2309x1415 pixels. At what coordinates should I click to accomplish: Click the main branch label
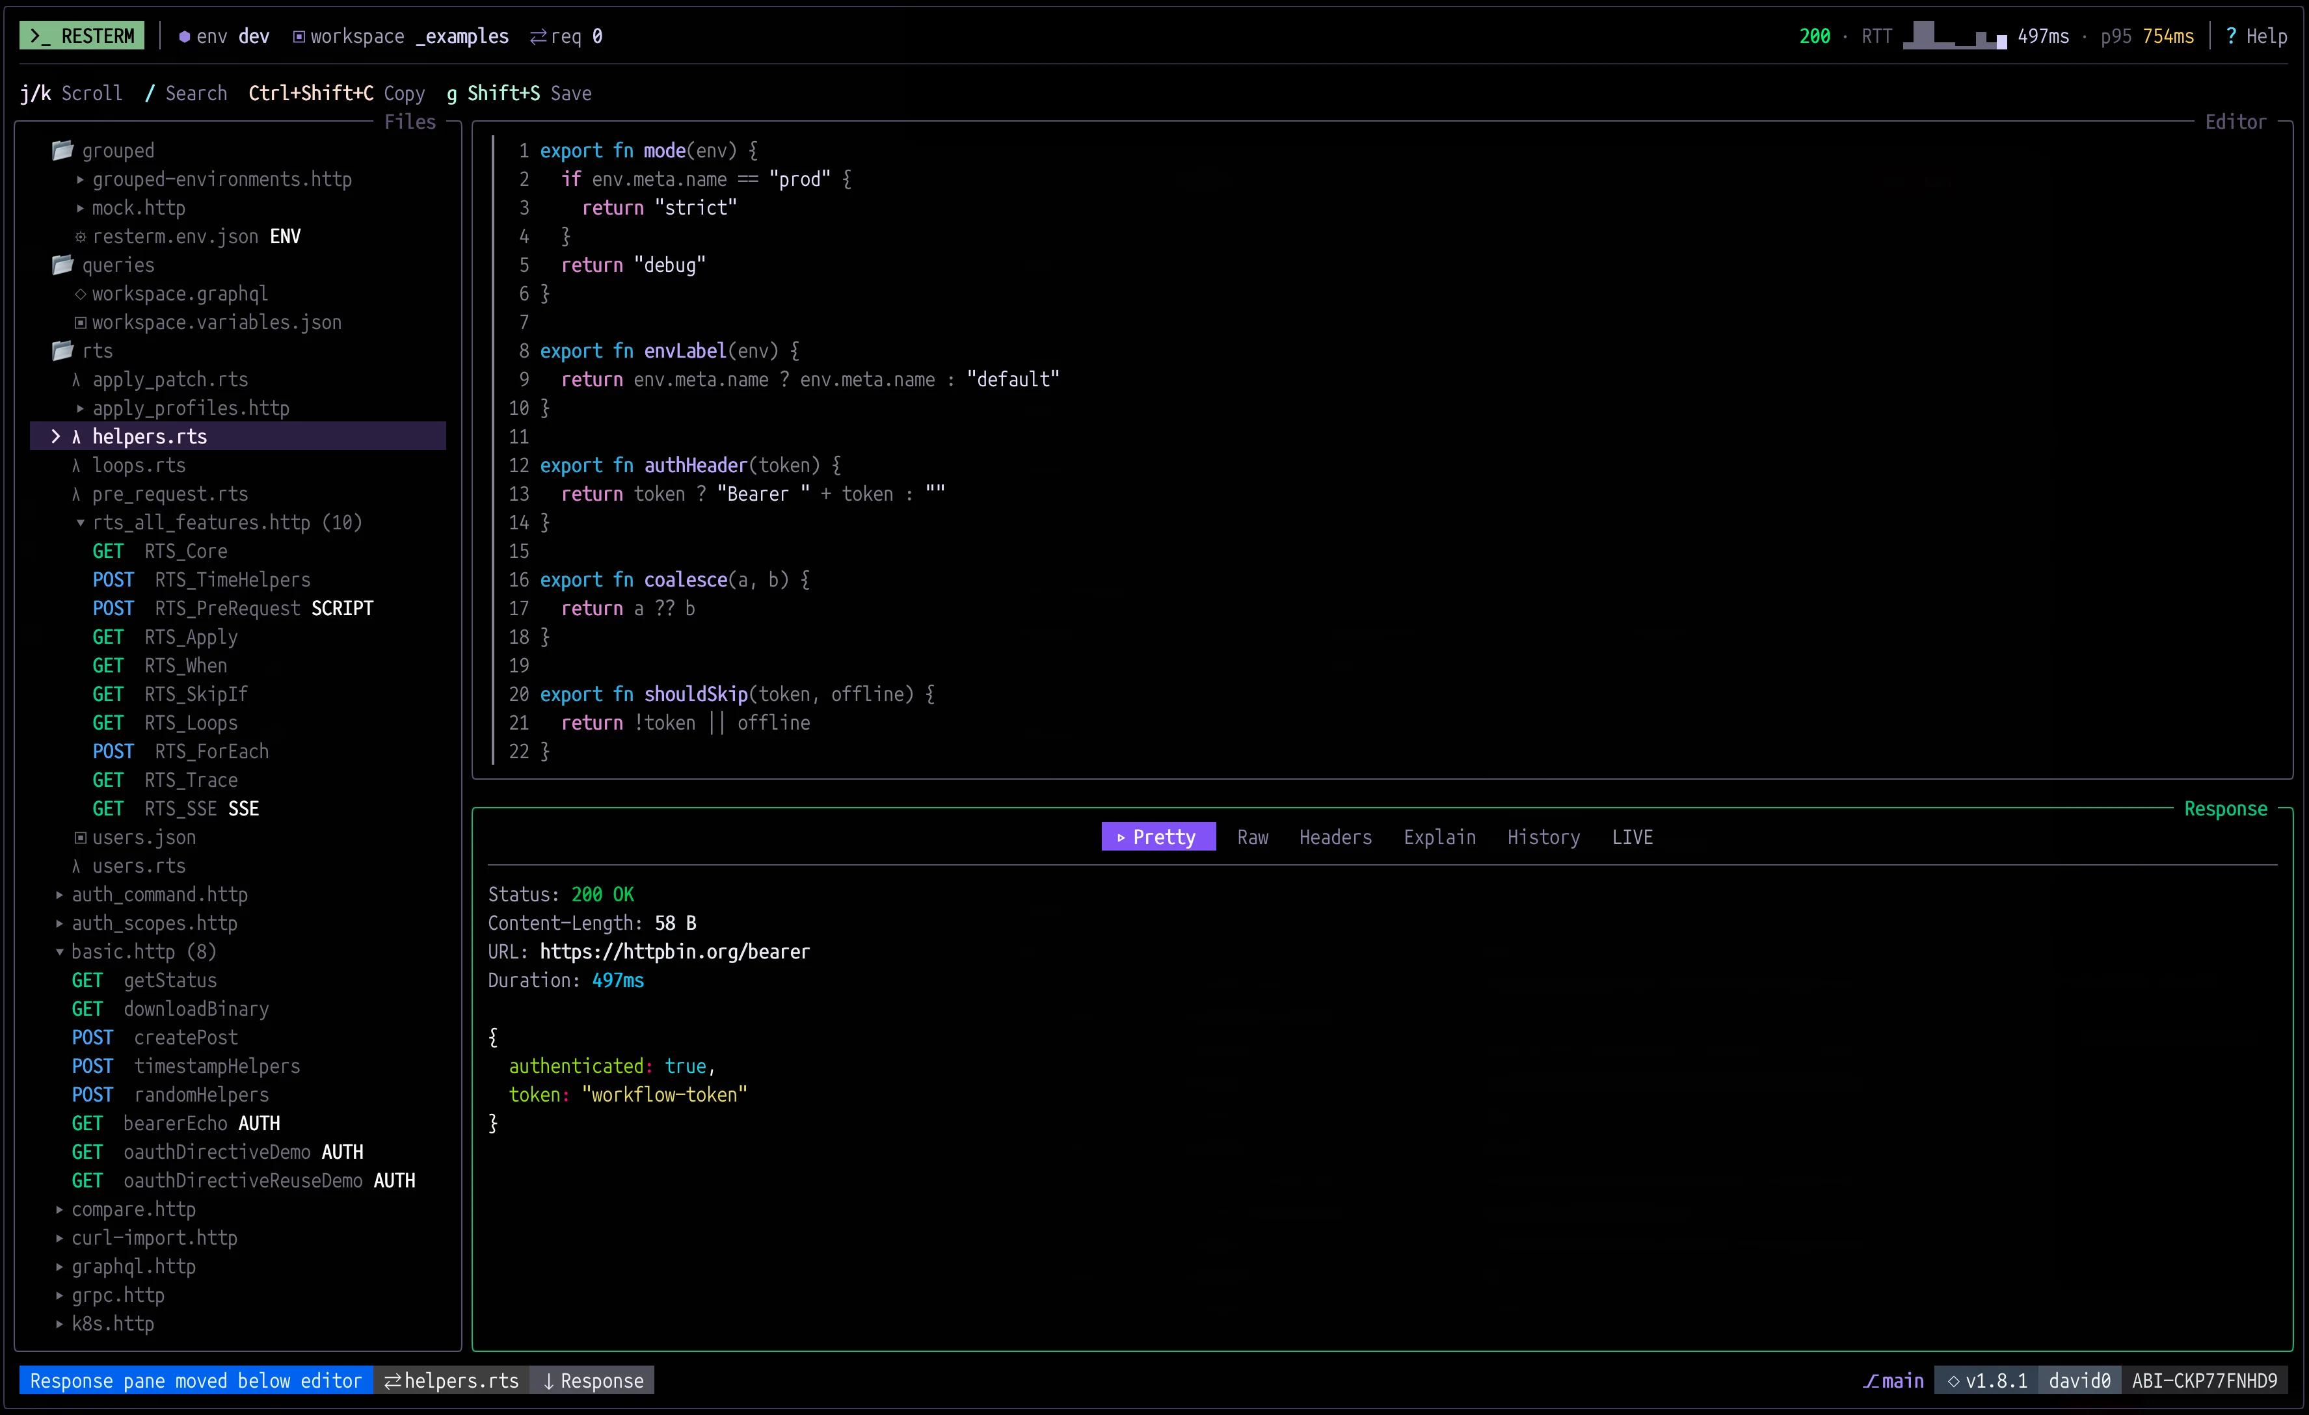(x=1903, y=1381)
